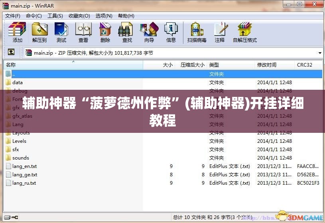Click the highlighted 文件夹 type of '..' row
325x223 pixels.
(217, 74)
